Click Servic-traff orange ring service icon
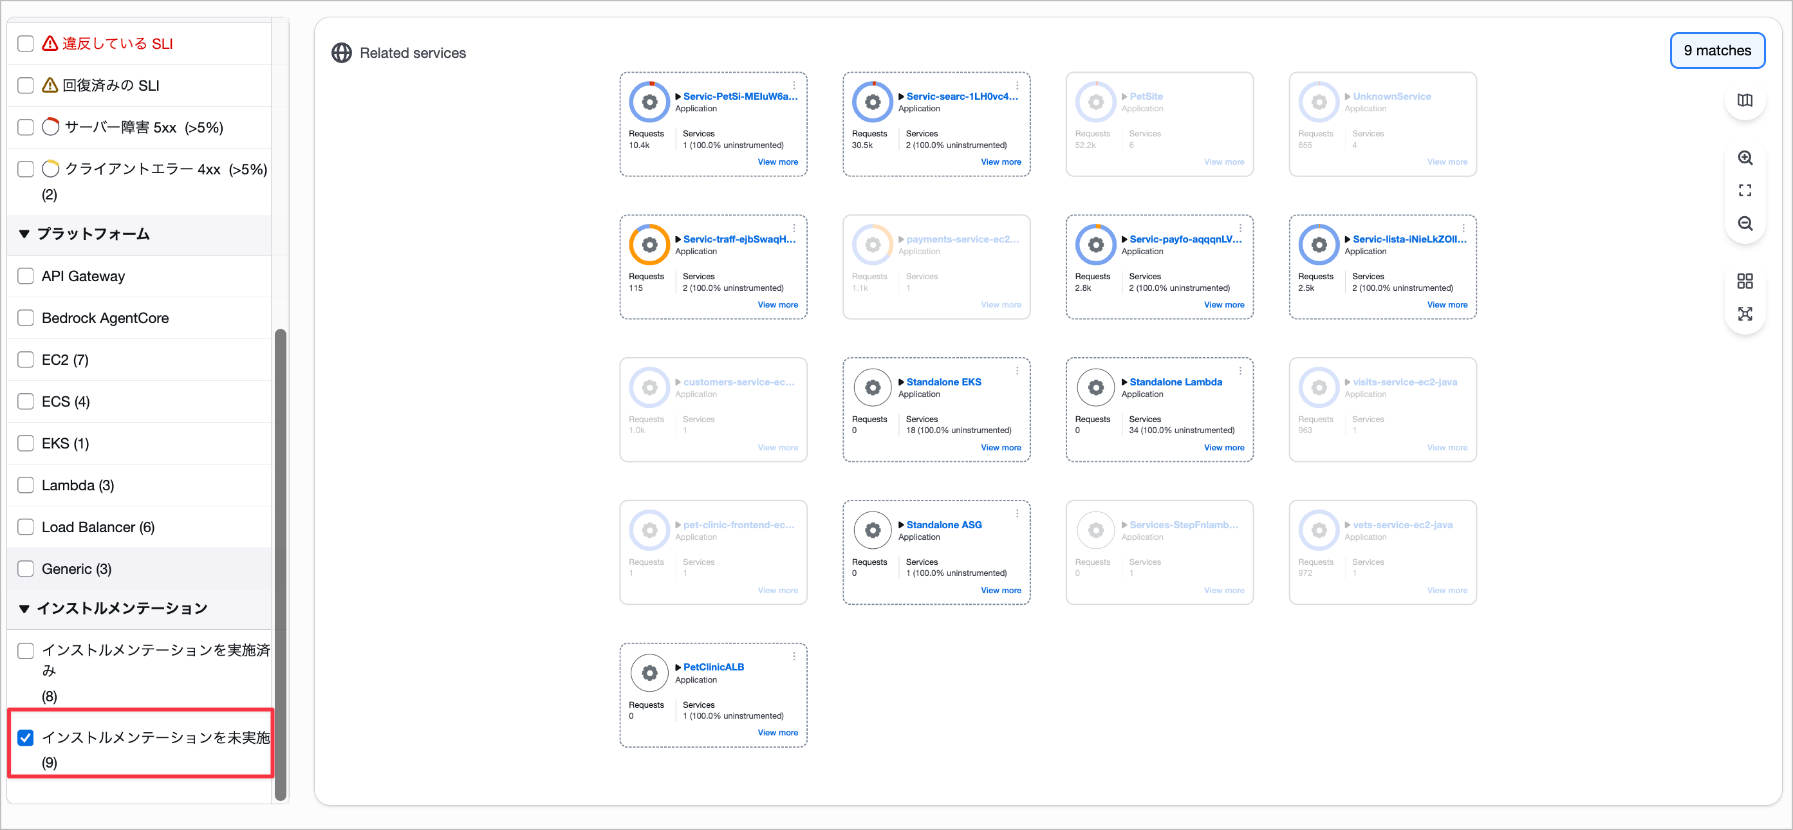Screen dimensions: 1793x830 pos(649,245)
